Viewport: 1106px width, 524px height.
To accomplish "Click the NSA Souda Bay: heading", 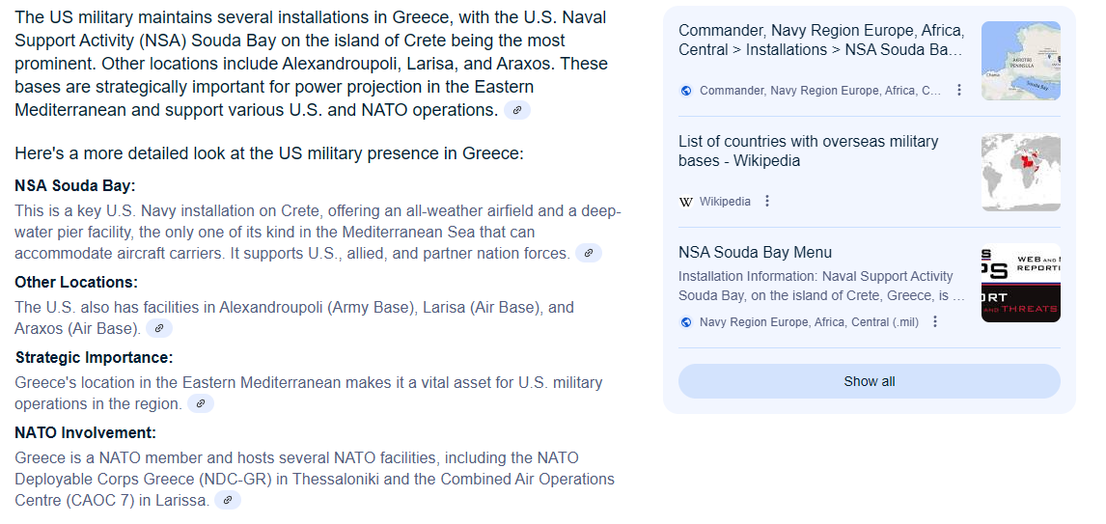I will [74, 186].
